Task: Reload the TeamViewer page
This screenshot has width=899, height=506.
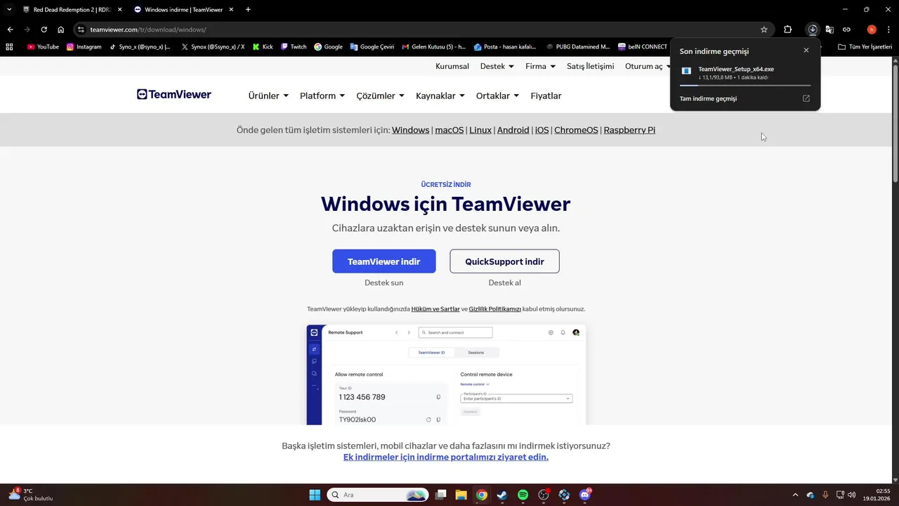Action: click(44, 30)
